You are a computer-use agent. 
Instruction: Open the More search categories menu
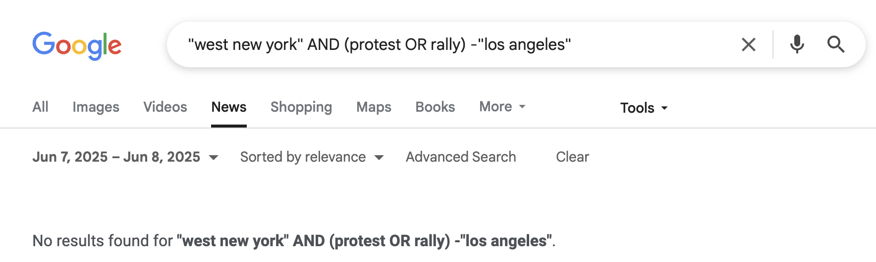502,107
